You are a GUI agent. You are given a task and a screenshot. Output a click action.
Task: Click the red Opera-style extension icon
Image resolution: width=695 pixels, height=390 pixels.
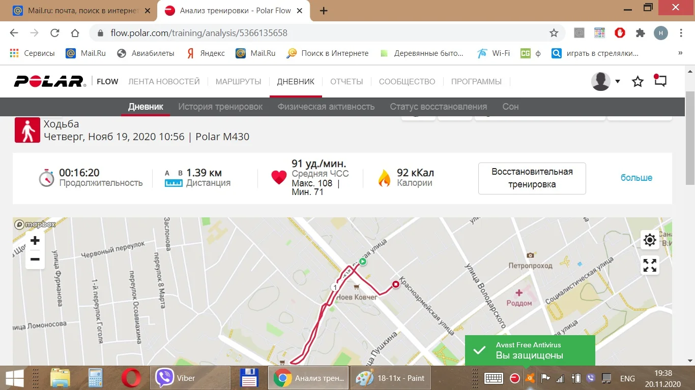pyautogui.click(x=620, y=33)
